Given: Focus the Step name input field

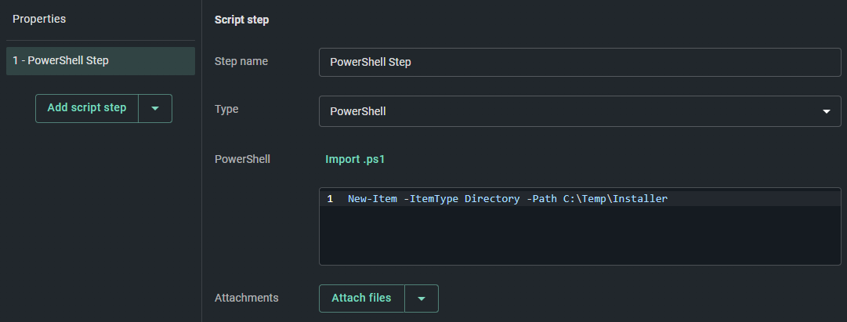Looking at the screenshot, I should [580, 62].
